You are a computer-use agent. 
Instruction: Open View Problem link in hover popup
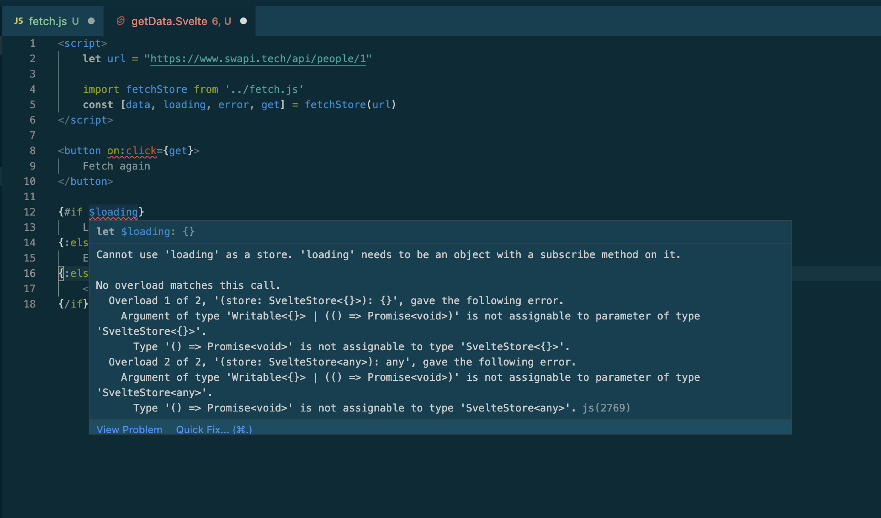click(x=129, y=429)
